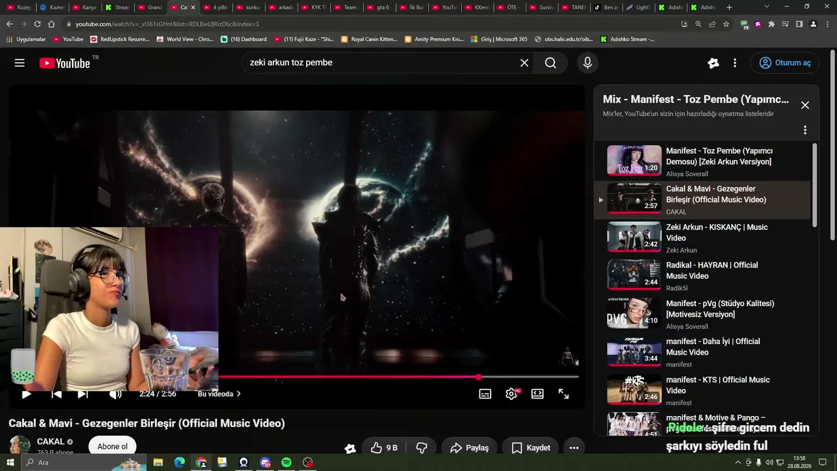
Task: Like the video (9 B)
Action: (384, 447)
